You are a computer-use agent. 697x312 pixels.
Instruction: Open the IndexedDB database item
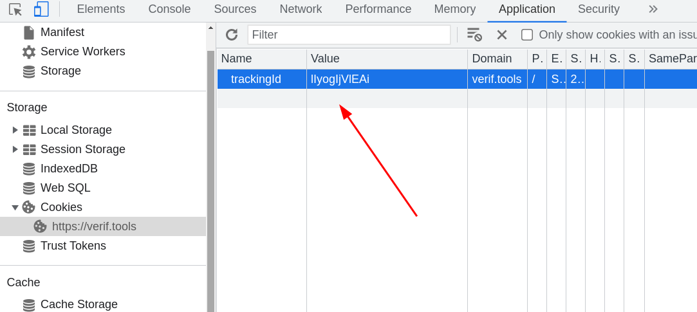(69, 169)
